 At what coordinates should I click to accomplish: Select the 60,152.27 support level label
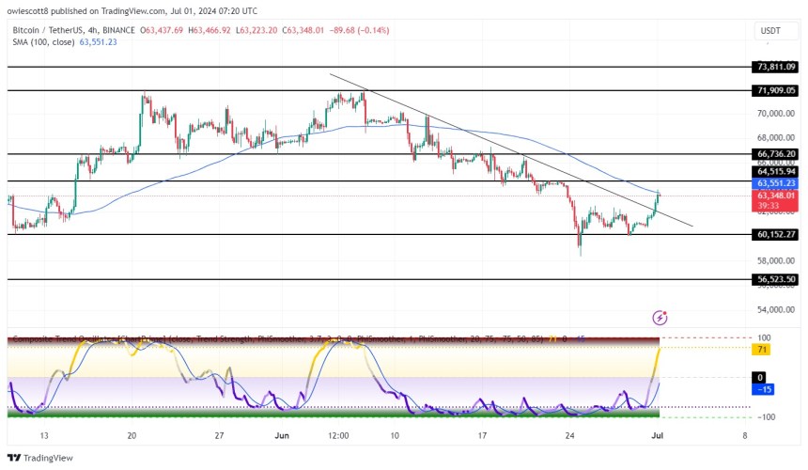pyautogui.click(x=776, y=234)
